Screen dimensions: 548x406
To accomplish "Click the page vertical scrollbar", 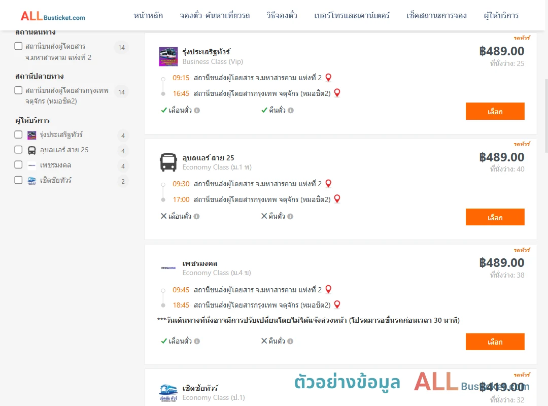I will pos(546,115).
